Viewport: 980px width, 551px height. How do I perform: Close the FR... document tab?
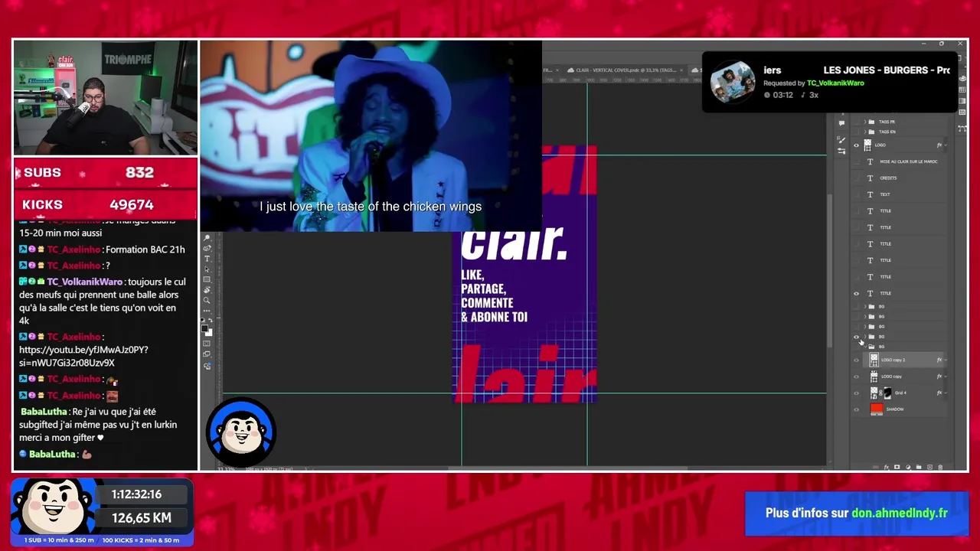[x=557, y=70]
